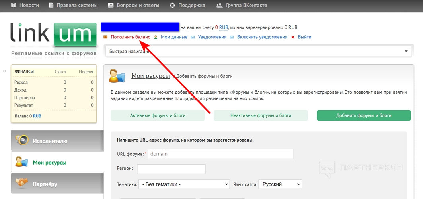
Task: Open Новости in the top menu
Action: click(x=29, y=6)
